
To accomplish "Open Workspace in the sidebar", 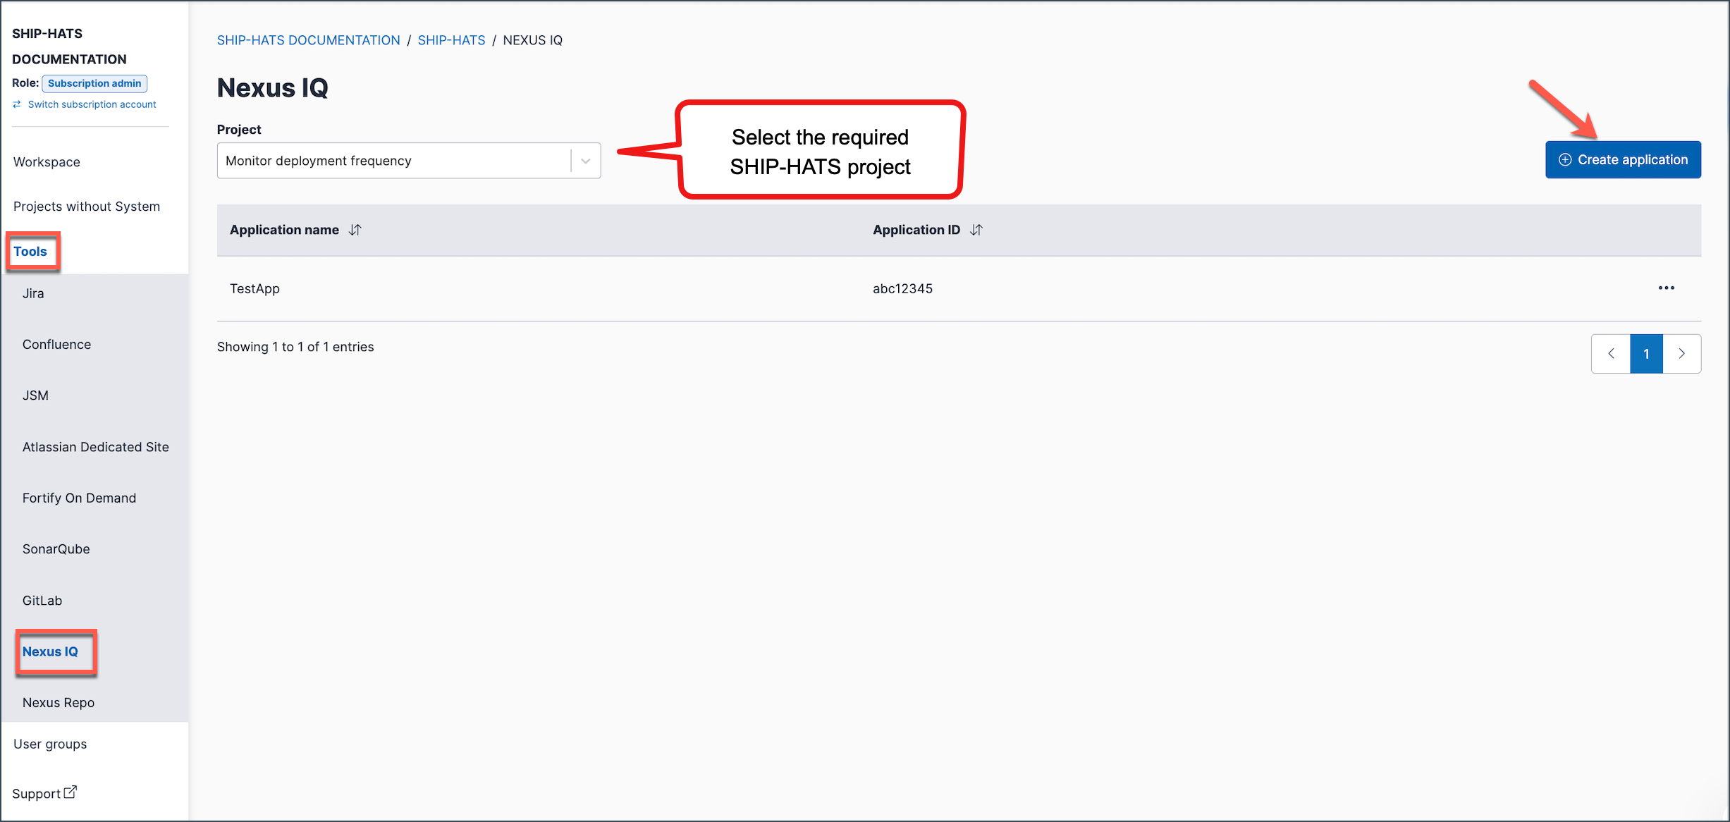I will tap(47, 162).
